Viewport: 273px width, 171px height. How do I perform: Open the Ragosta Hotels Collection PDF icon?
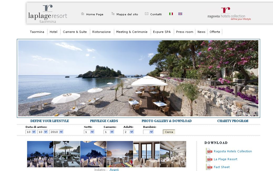(x=209, y=151)
